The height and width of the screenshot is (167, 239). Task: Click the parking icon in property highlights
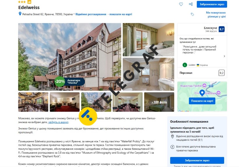(172, 147)
